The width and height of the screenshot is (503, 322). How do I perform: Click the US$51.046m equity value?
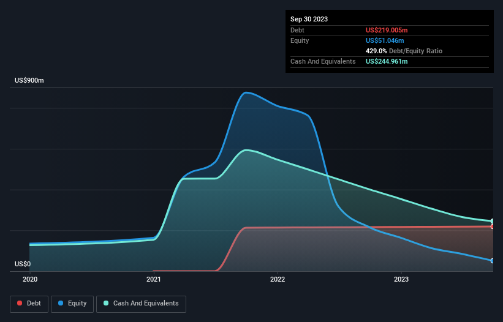coord(385,40)
